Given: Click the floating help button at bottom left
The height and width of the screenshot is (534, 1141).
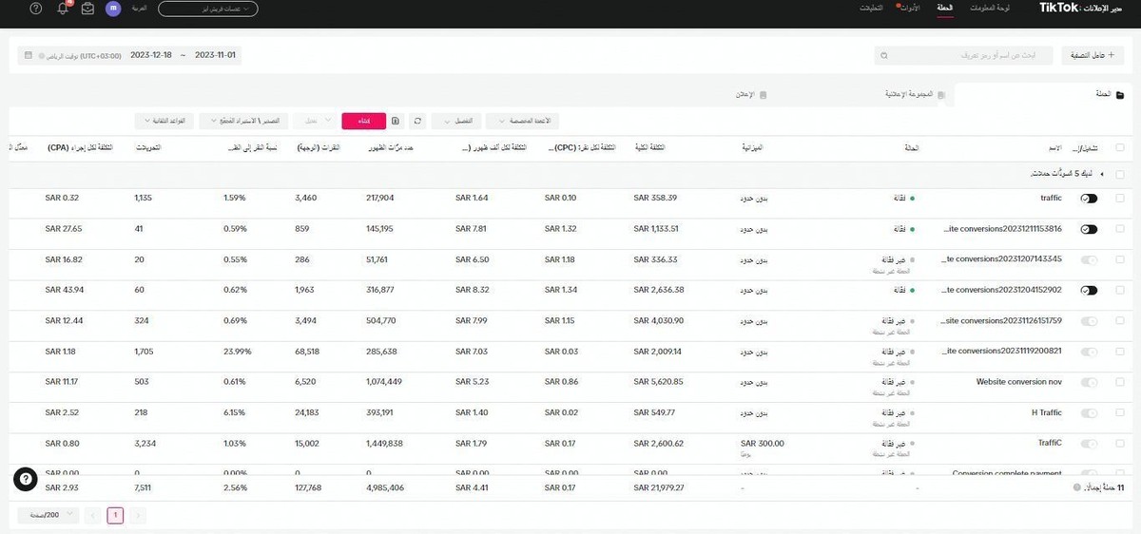Looking at the screenshot, I should [26, 480].
